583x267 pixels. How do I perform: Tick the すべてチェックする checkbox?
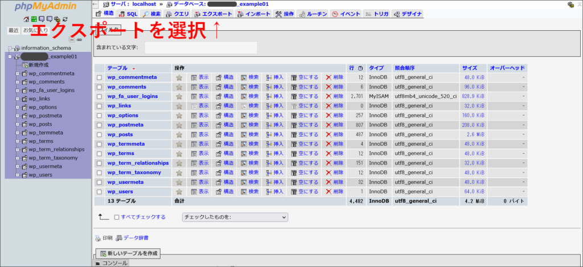[x=117, y=217]
